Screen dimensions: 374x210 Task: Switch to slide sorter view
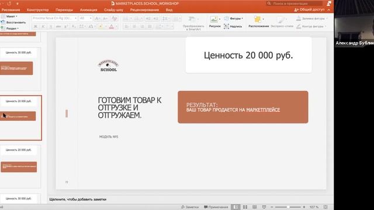click(x=245, y=207)
